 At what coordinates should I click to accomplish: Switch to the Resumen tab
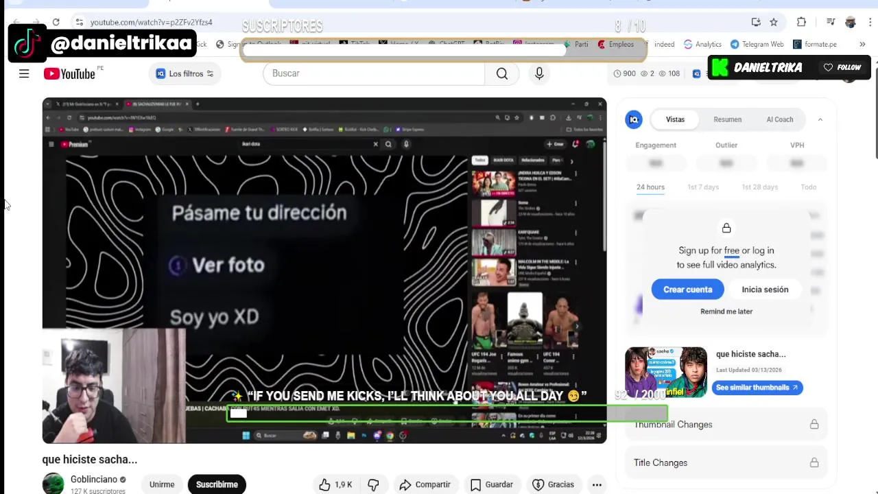tap(727, 119)
